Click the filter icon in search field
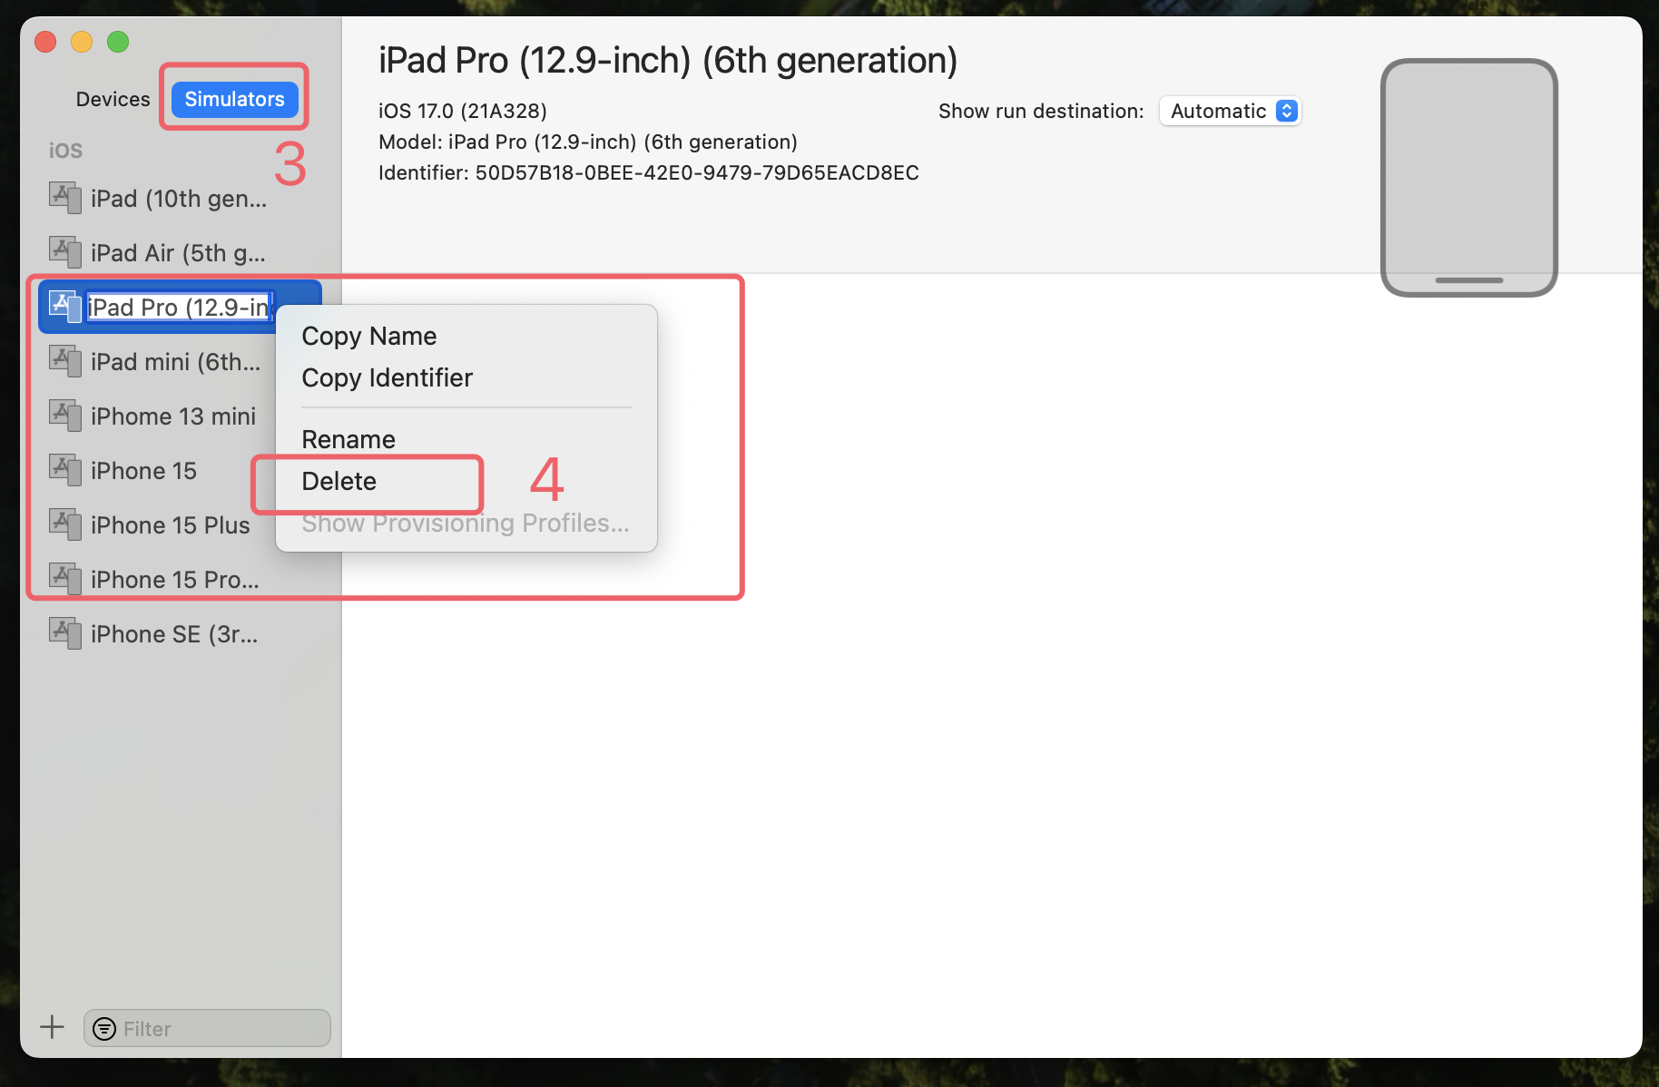Viewport: 1659px width, 1087px height. point(104,1028)
